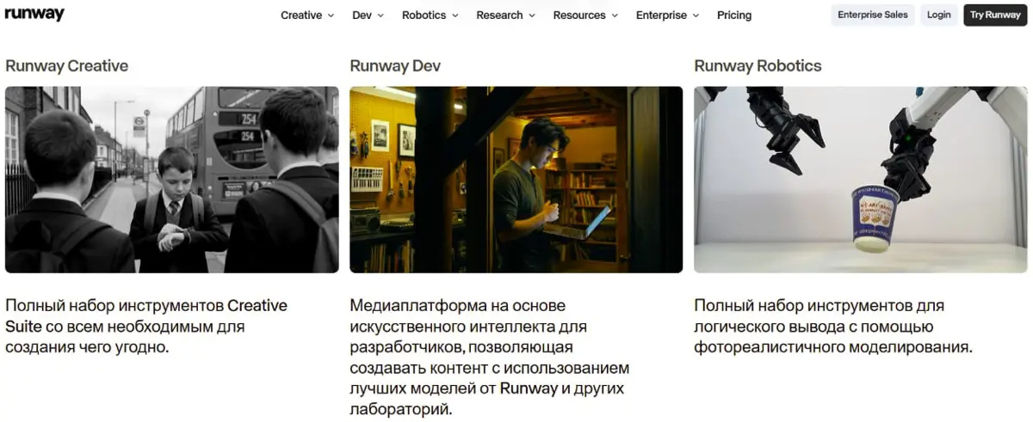Viewport: 1033px width, 422px height.
Task: Click the Try Runway button
Action: tap(995, 15)
